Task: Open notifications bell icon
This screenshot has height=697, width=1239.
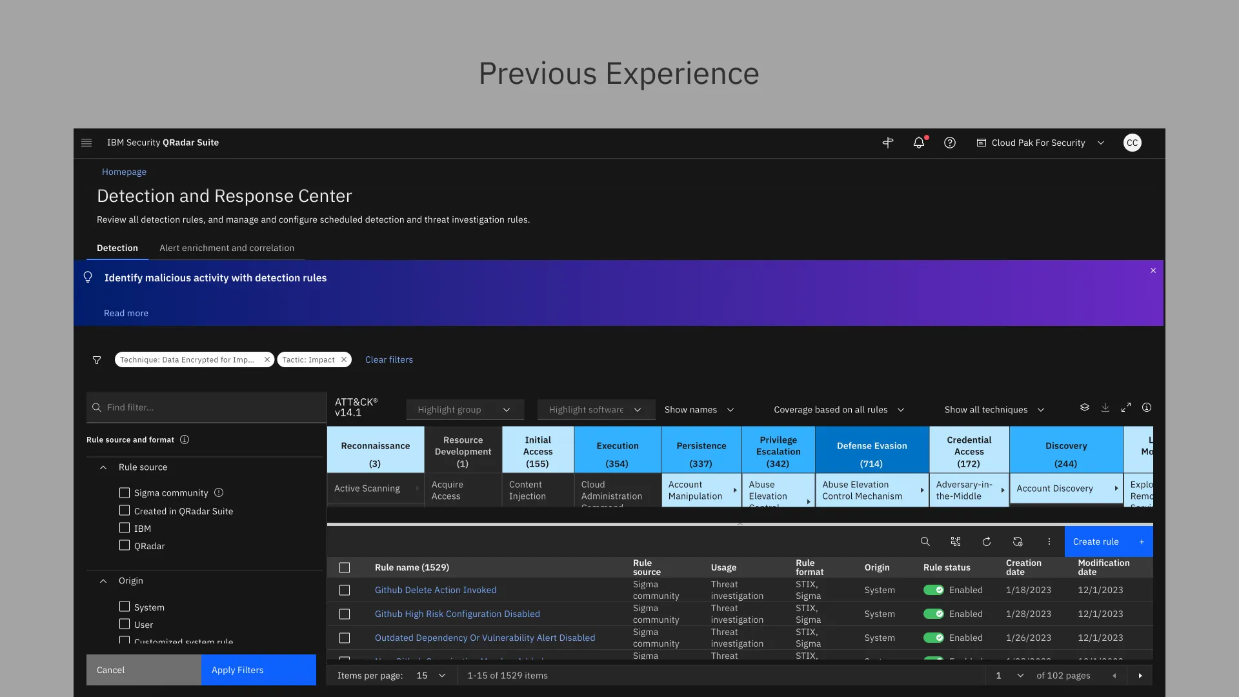Action: (x=919, y=143)
